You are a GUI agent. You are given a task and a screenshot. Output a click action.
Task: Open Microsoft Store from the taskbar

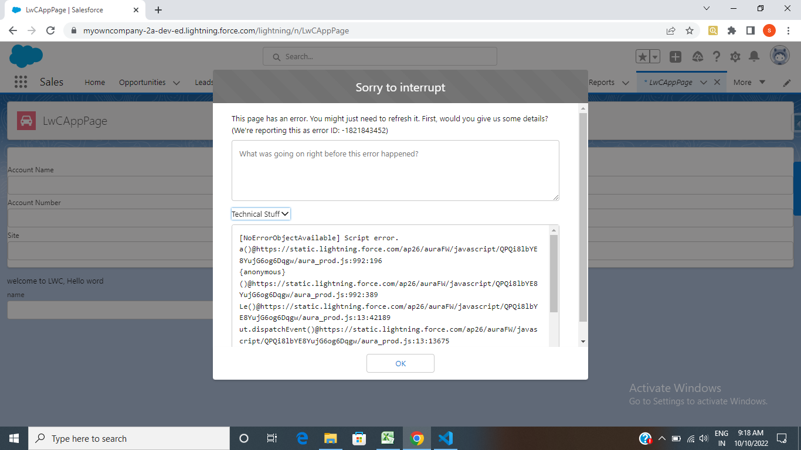(x=359, y=438)
